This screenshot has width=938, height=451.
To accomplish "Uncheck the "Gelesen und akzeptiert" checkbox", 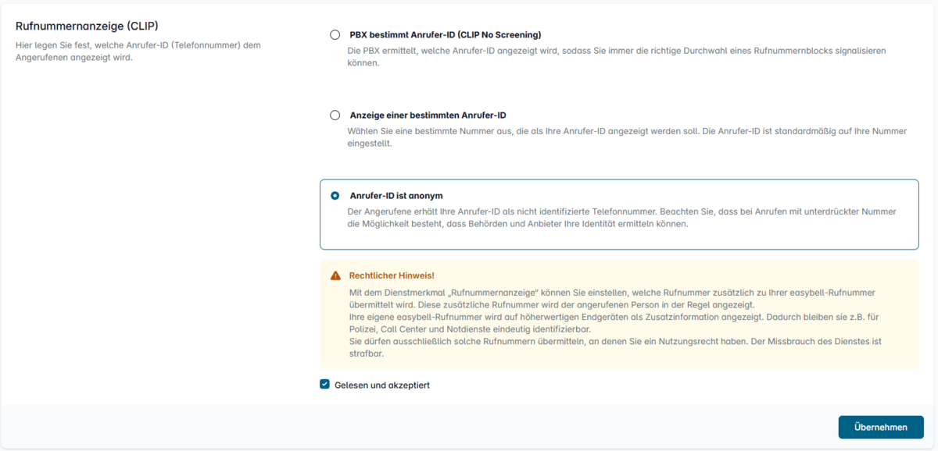I will coord(325,385).
